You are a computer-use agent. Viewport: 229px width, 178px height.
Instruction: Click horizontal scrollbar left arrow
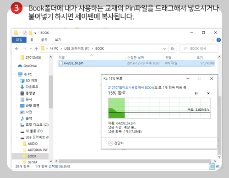point(56,161)
